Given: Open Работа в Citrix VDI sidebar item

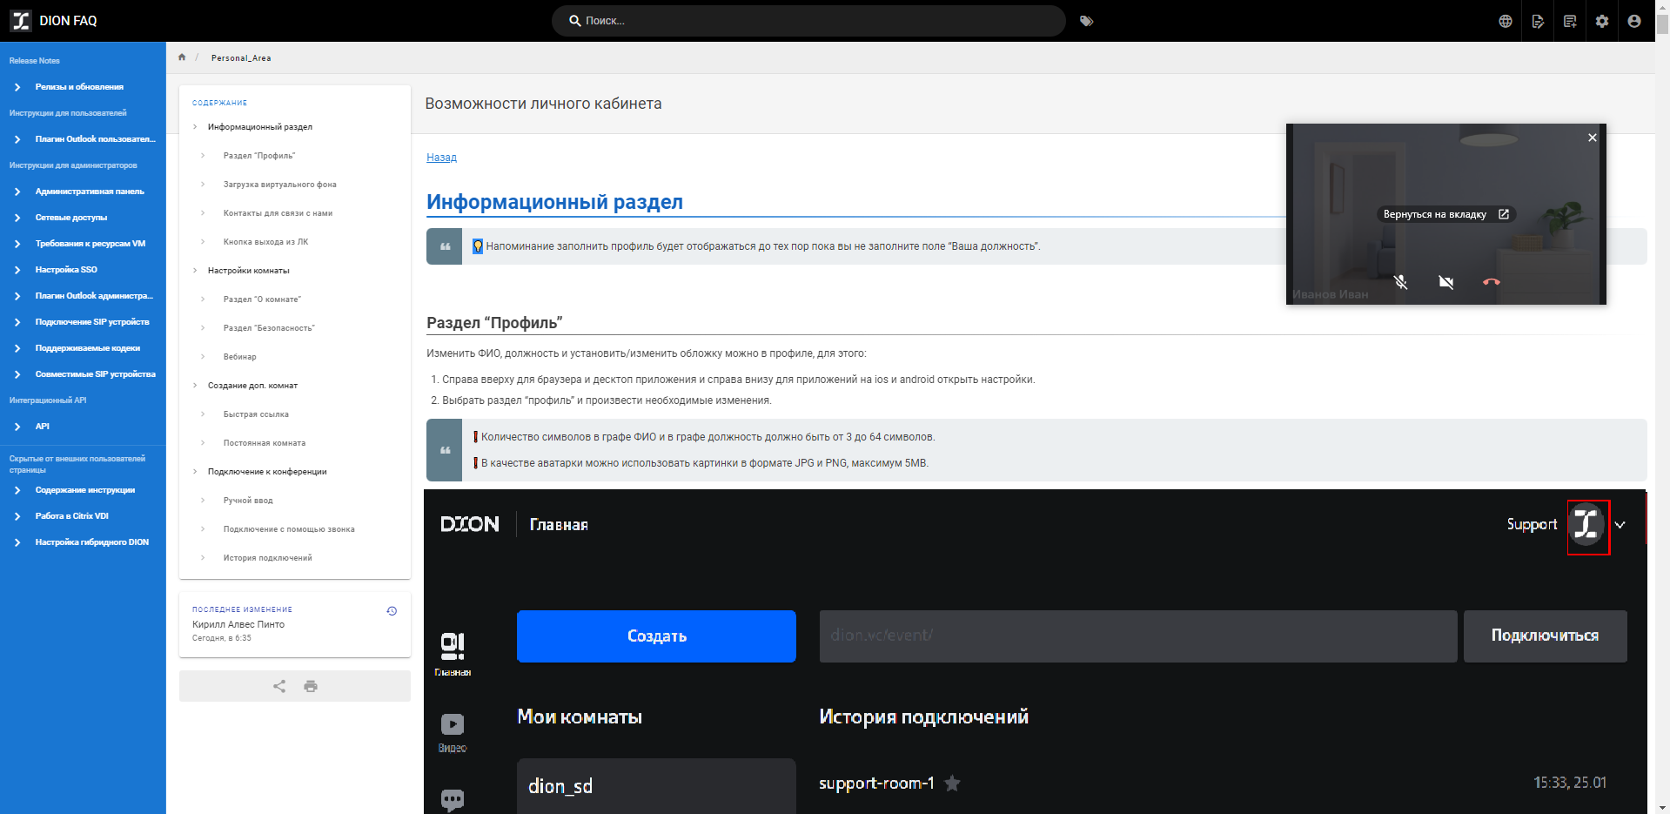Looking at the screenshot, I should pyautogui.click(x=83, y=516).
